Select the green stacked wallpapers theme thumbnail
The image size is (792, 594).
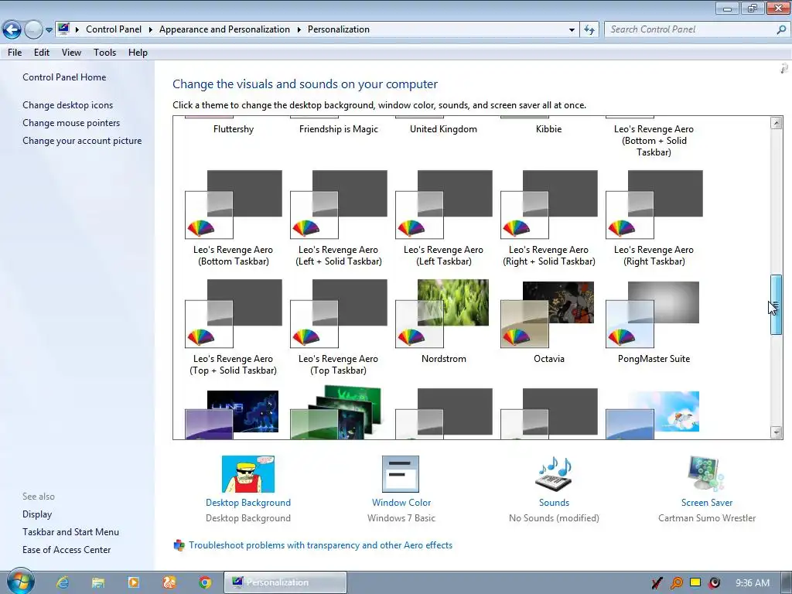(x=336, y=412)
